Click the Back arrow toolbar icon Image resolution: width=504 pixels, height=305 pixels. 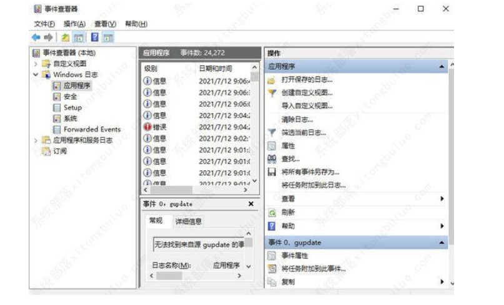(x=36, y=37)
